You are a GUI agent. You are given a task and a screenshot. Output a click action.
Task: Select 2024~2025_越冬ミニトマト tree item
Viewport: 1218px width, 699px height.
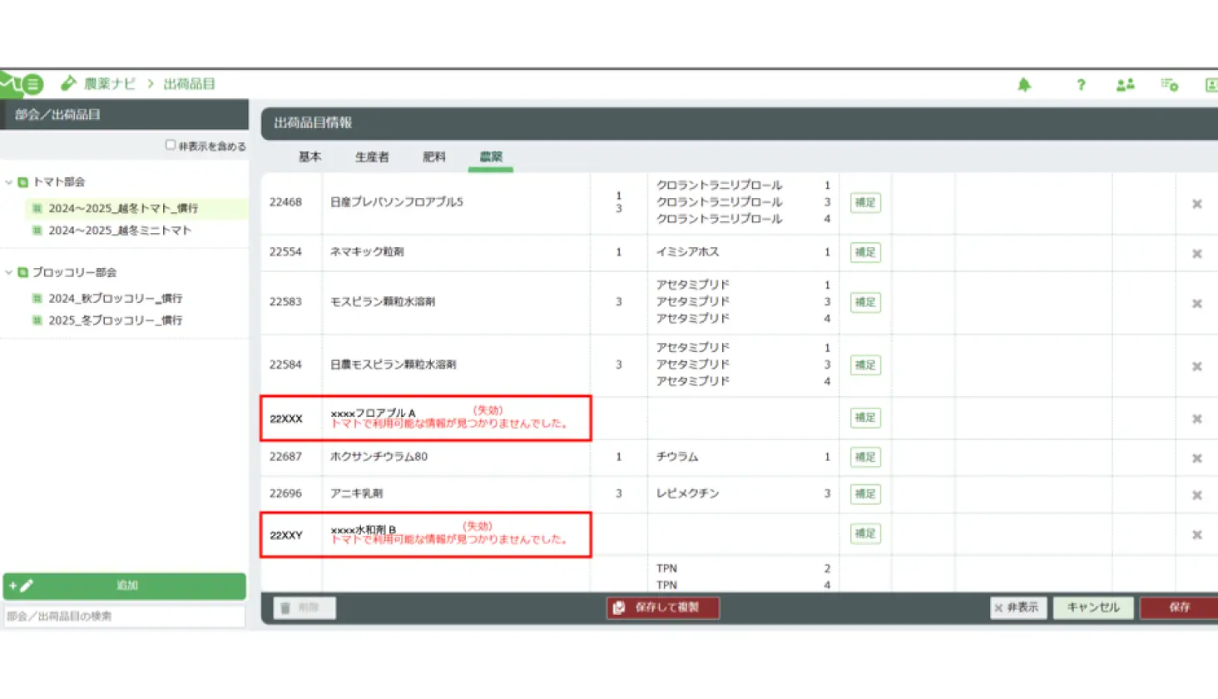pos(120,231)
